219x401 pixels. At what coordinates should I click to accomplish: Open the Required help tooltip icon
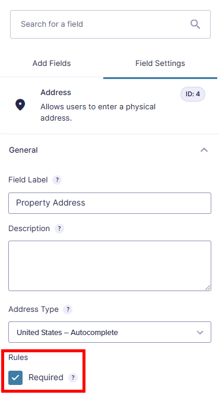coord(73,377)
